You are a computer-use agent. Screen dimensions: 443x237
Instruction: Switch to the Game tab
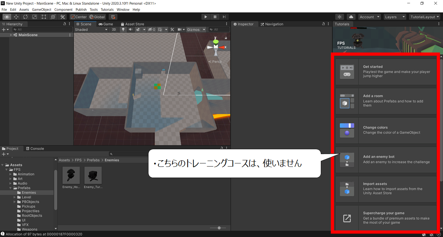[x=106, y=24]
